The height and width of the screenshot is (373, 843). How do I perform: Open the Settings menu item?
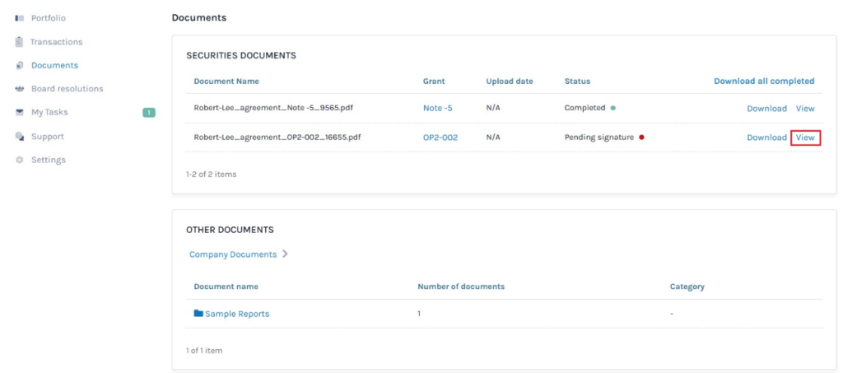tap(48, 161)
